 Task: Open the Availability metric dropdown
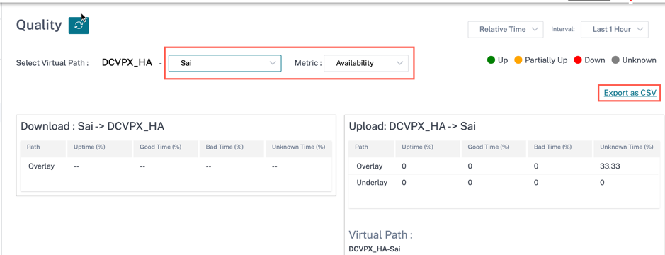coord(366,63)
